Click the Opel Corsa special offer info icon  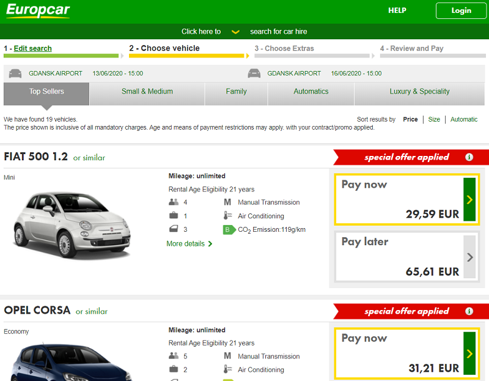tap(469, 311)
